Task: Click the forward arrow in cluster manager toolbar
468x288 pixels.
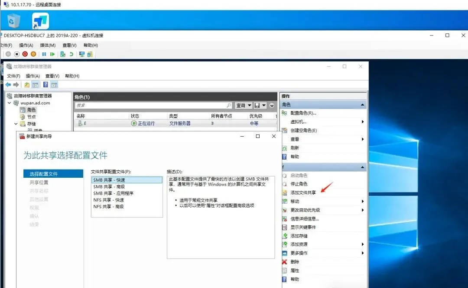Action: 16,85
